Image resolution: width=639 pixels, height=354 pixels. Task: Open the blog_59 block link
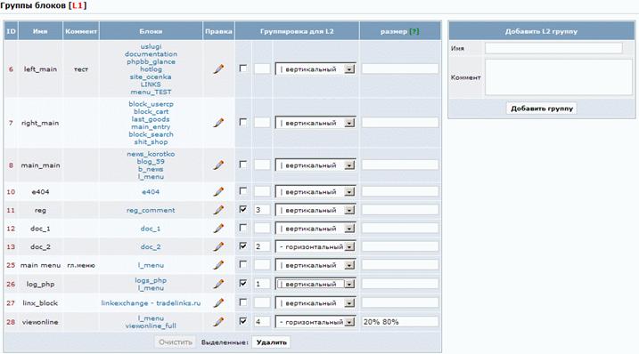coord(151,162)
